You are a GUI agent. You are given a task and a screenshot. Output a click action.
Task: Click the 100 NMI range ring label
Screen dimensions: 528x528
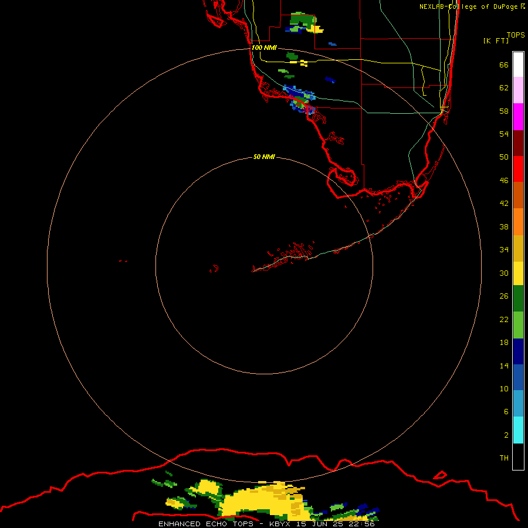click(264, 48)
